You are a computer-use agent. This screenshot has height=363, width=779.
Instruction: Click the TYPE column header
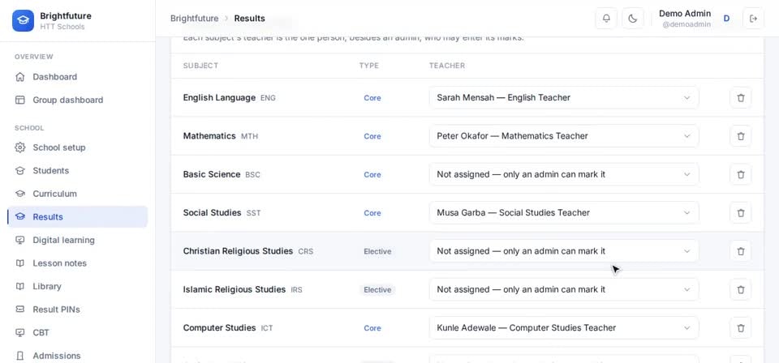[369, 66]
